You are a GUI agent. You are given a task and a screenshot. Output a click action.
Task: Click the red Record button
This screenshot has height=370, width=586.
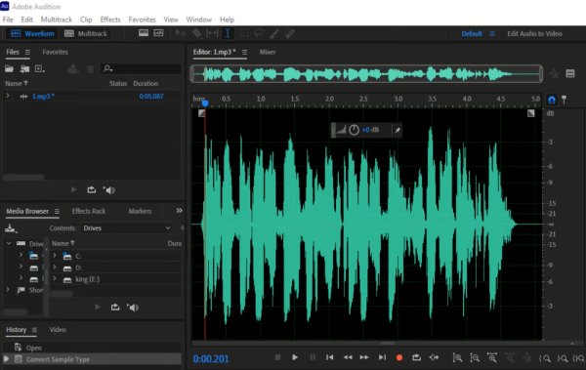click(x=399, y=357)
